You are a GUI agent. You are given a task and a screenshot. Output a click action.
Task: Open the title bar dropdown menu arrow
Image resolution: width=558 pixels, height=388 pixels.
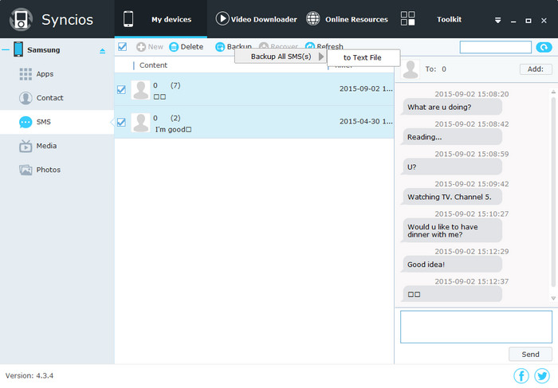[x=498, y=21]
